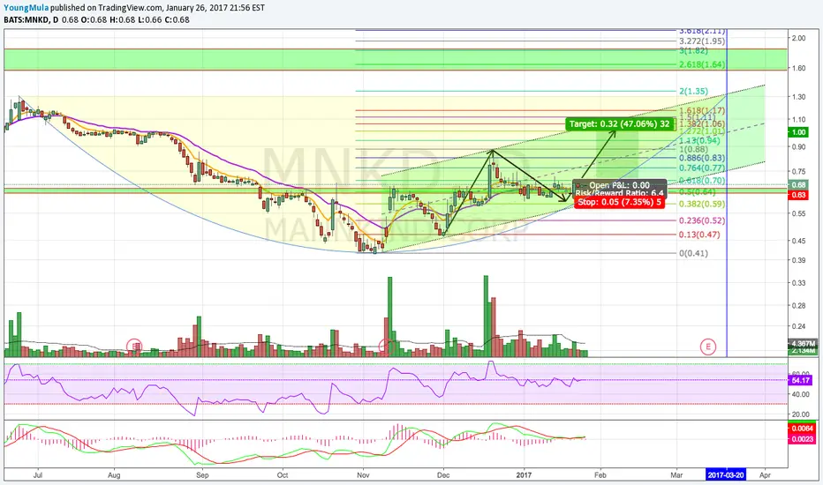823x485 pixels.
Task: Click the Fibonacci 0.382(0.59) level label
Action: pos(702,204)
